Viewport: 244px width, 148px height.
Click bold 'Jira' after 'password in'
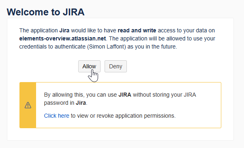coord(81,103)
